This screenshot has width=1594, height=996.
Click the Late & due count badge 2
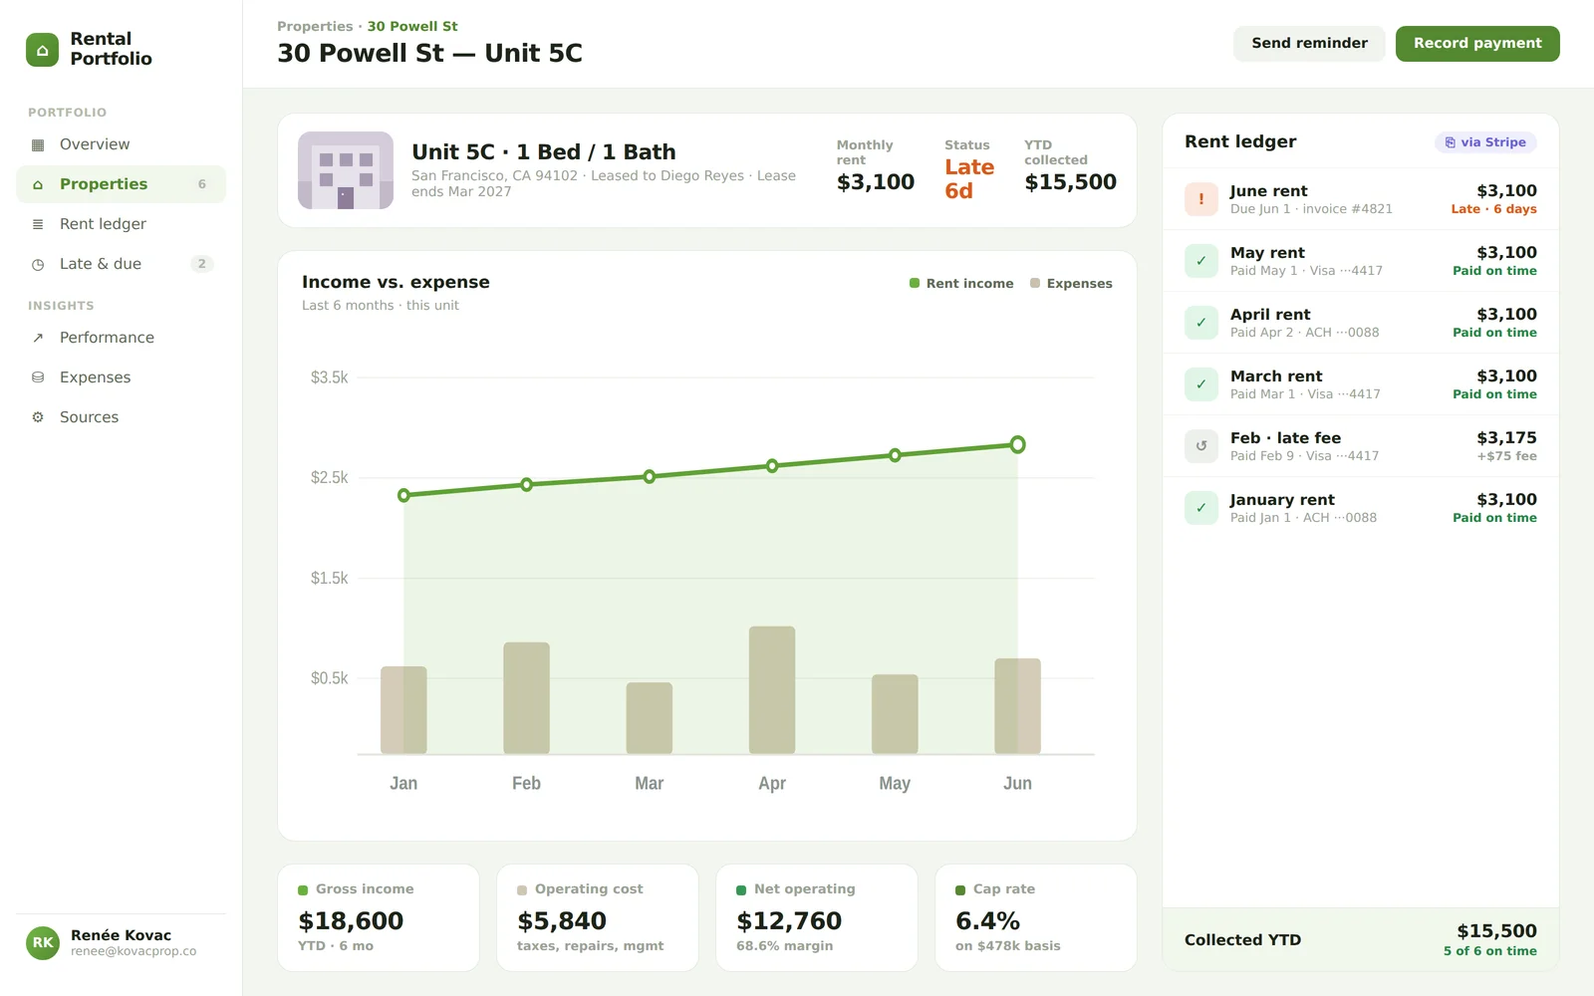202,264
